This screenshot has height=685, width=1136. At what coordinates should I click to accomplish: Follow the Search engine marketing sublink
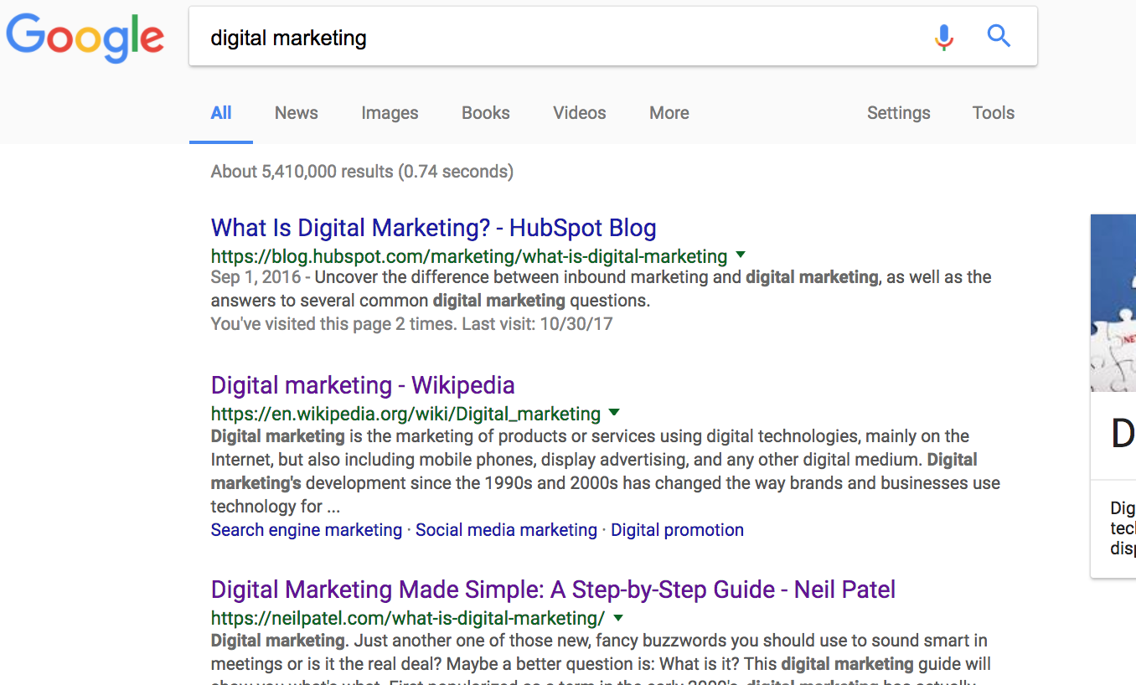point(307,530)
